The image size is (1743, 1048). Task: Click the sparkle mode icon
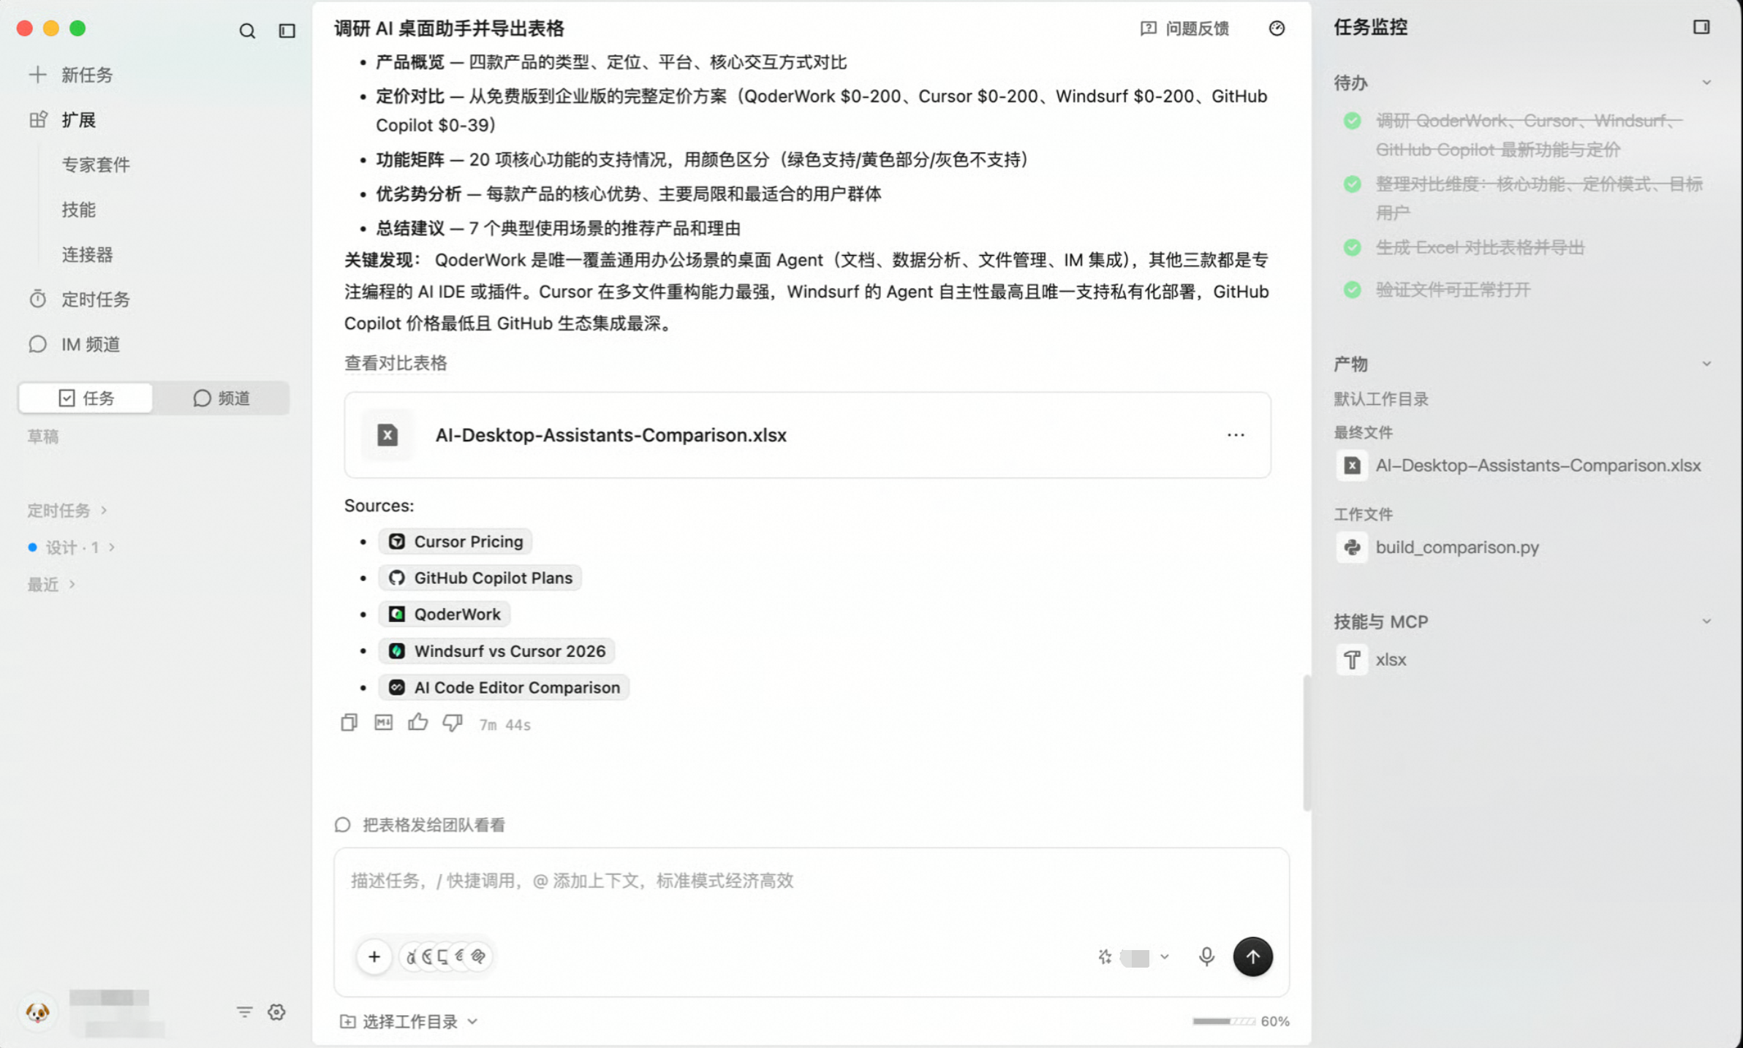point(1104,957)
